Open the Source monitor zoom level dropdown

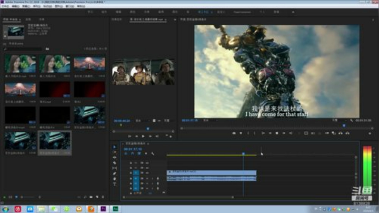click(139, 121)
